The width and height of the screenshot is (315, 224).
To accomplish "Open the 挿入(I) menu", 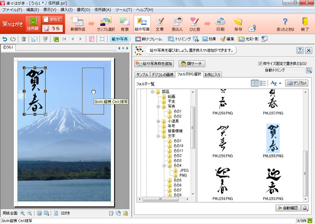I will pos(67,9).
